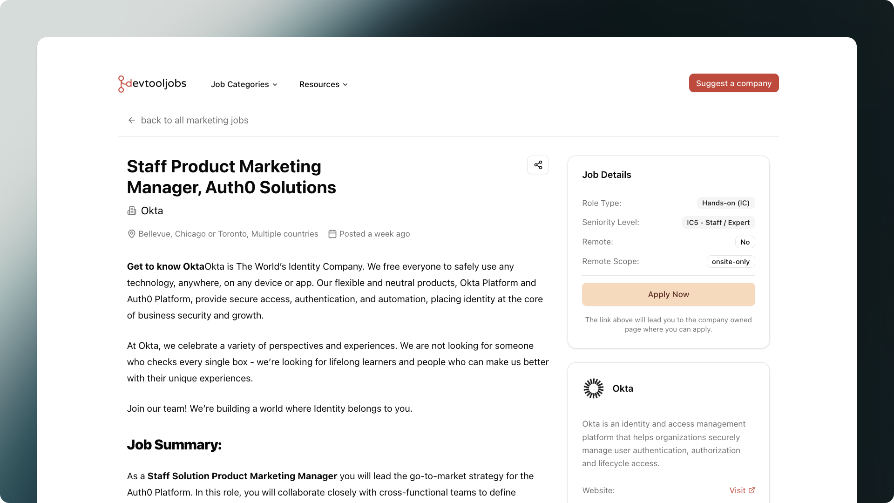Viewport: 894px width, 503px height.
Task: Click the back arrow icon before marketing jobs text
Action: (x=131, y=120)
